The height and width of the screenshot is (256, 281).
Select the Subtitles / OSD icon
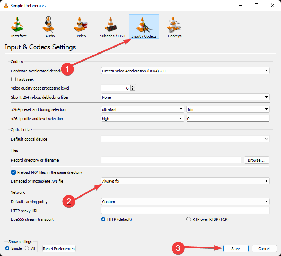click(x=112, y=24)
